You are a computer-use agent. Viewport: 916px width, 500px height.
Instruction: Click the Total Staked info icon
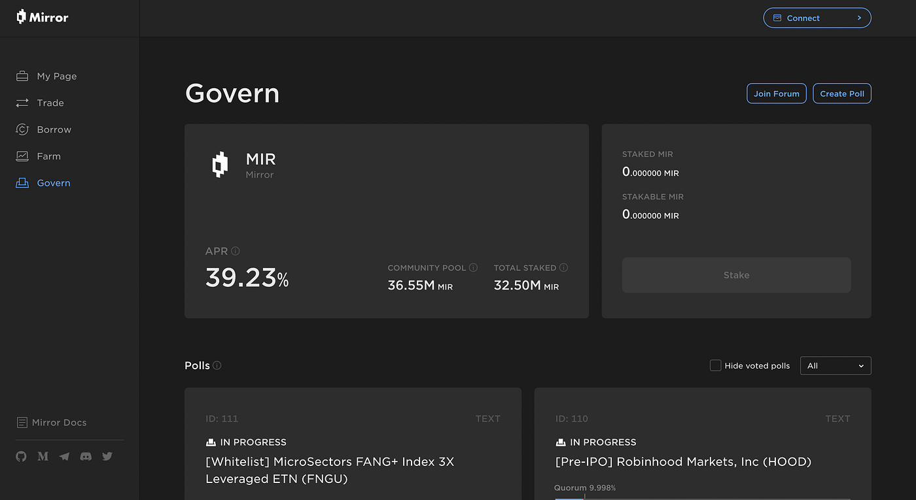[x=563, y=267]
